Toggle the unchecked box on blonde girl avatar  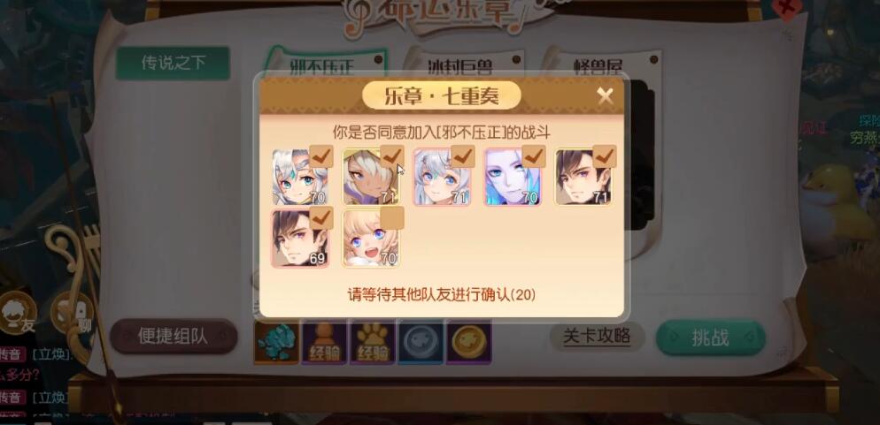click(x=392, y=218)
